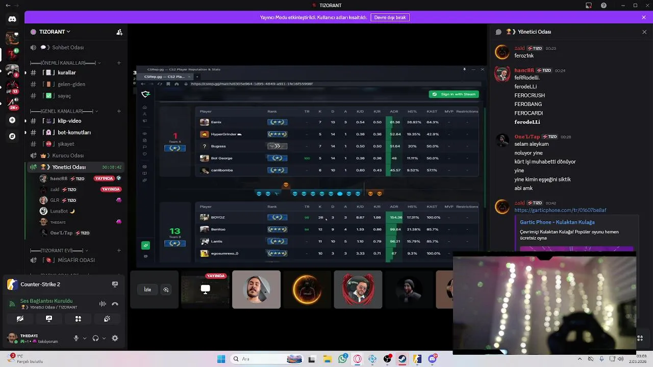Join the Kurucu Odası voice channel
The image size is (653, 367).
pyautogui.click(x=76, y=155)
